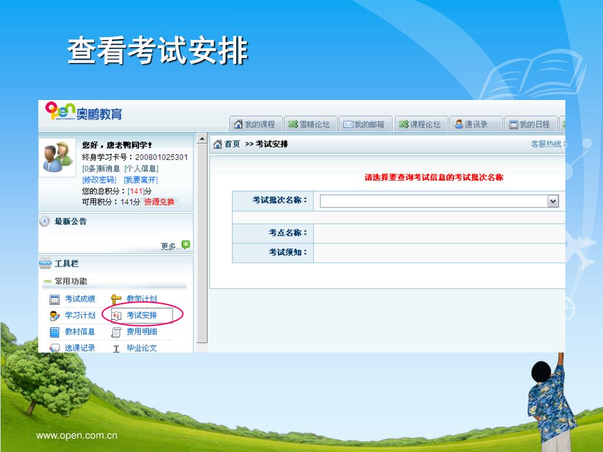Click the green icon next to 更多
This screenshot has width=603, height=452.
coord(185,244)
